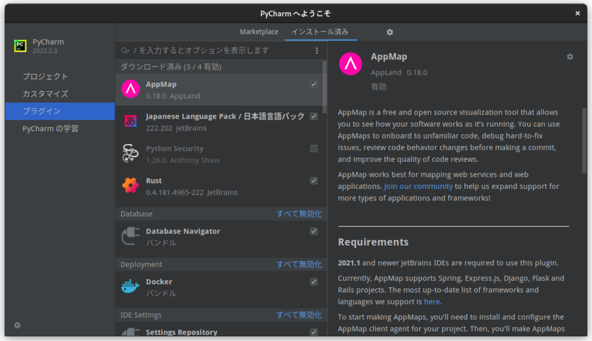Click the PyCharm logo icon
This screenshot has width=592, height=341.
click(20, 46)
